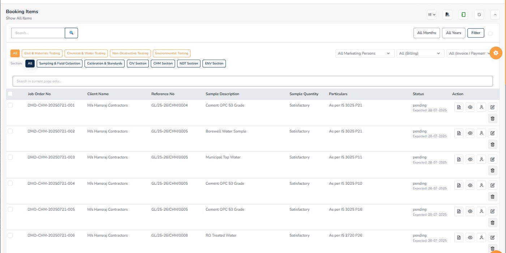Choose the ENV Section filter
The image size is (506, 253).
click(214, 64)
